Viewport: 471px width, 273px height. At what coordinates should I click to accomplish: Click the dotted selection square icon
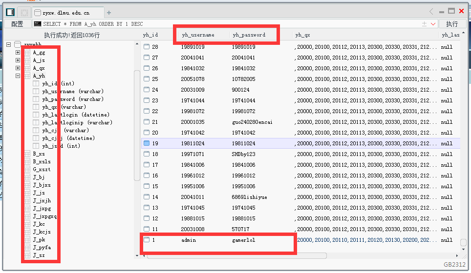(24, 13)
